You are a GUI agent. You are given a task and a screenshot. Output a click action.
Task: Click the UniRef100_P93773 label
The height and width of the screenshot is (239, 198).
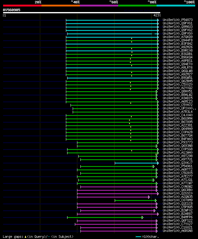tap(178, 142)
